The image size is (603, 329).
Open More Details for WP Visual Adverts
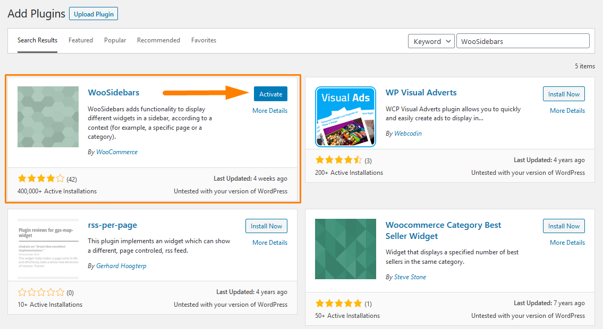(567, 110)
